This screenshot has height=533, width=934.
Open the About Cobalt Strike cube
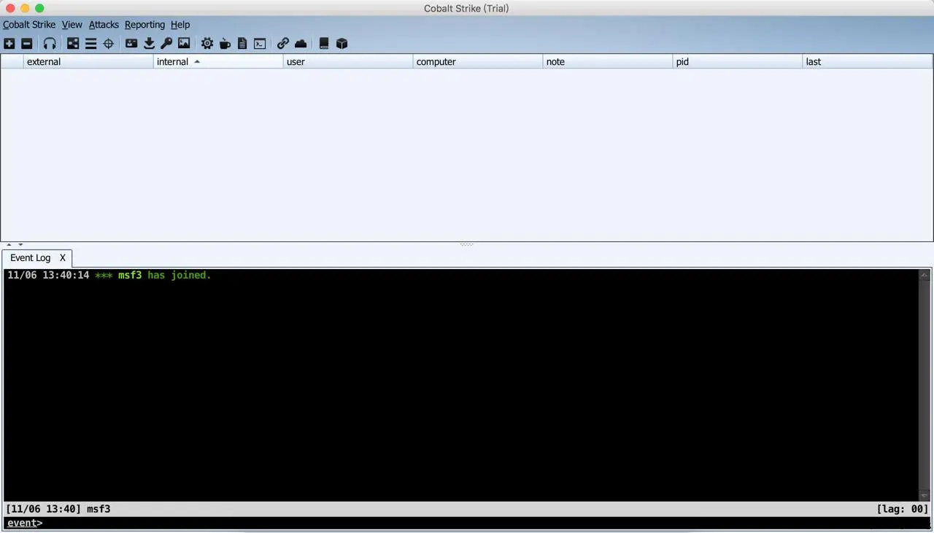[341, 44]
